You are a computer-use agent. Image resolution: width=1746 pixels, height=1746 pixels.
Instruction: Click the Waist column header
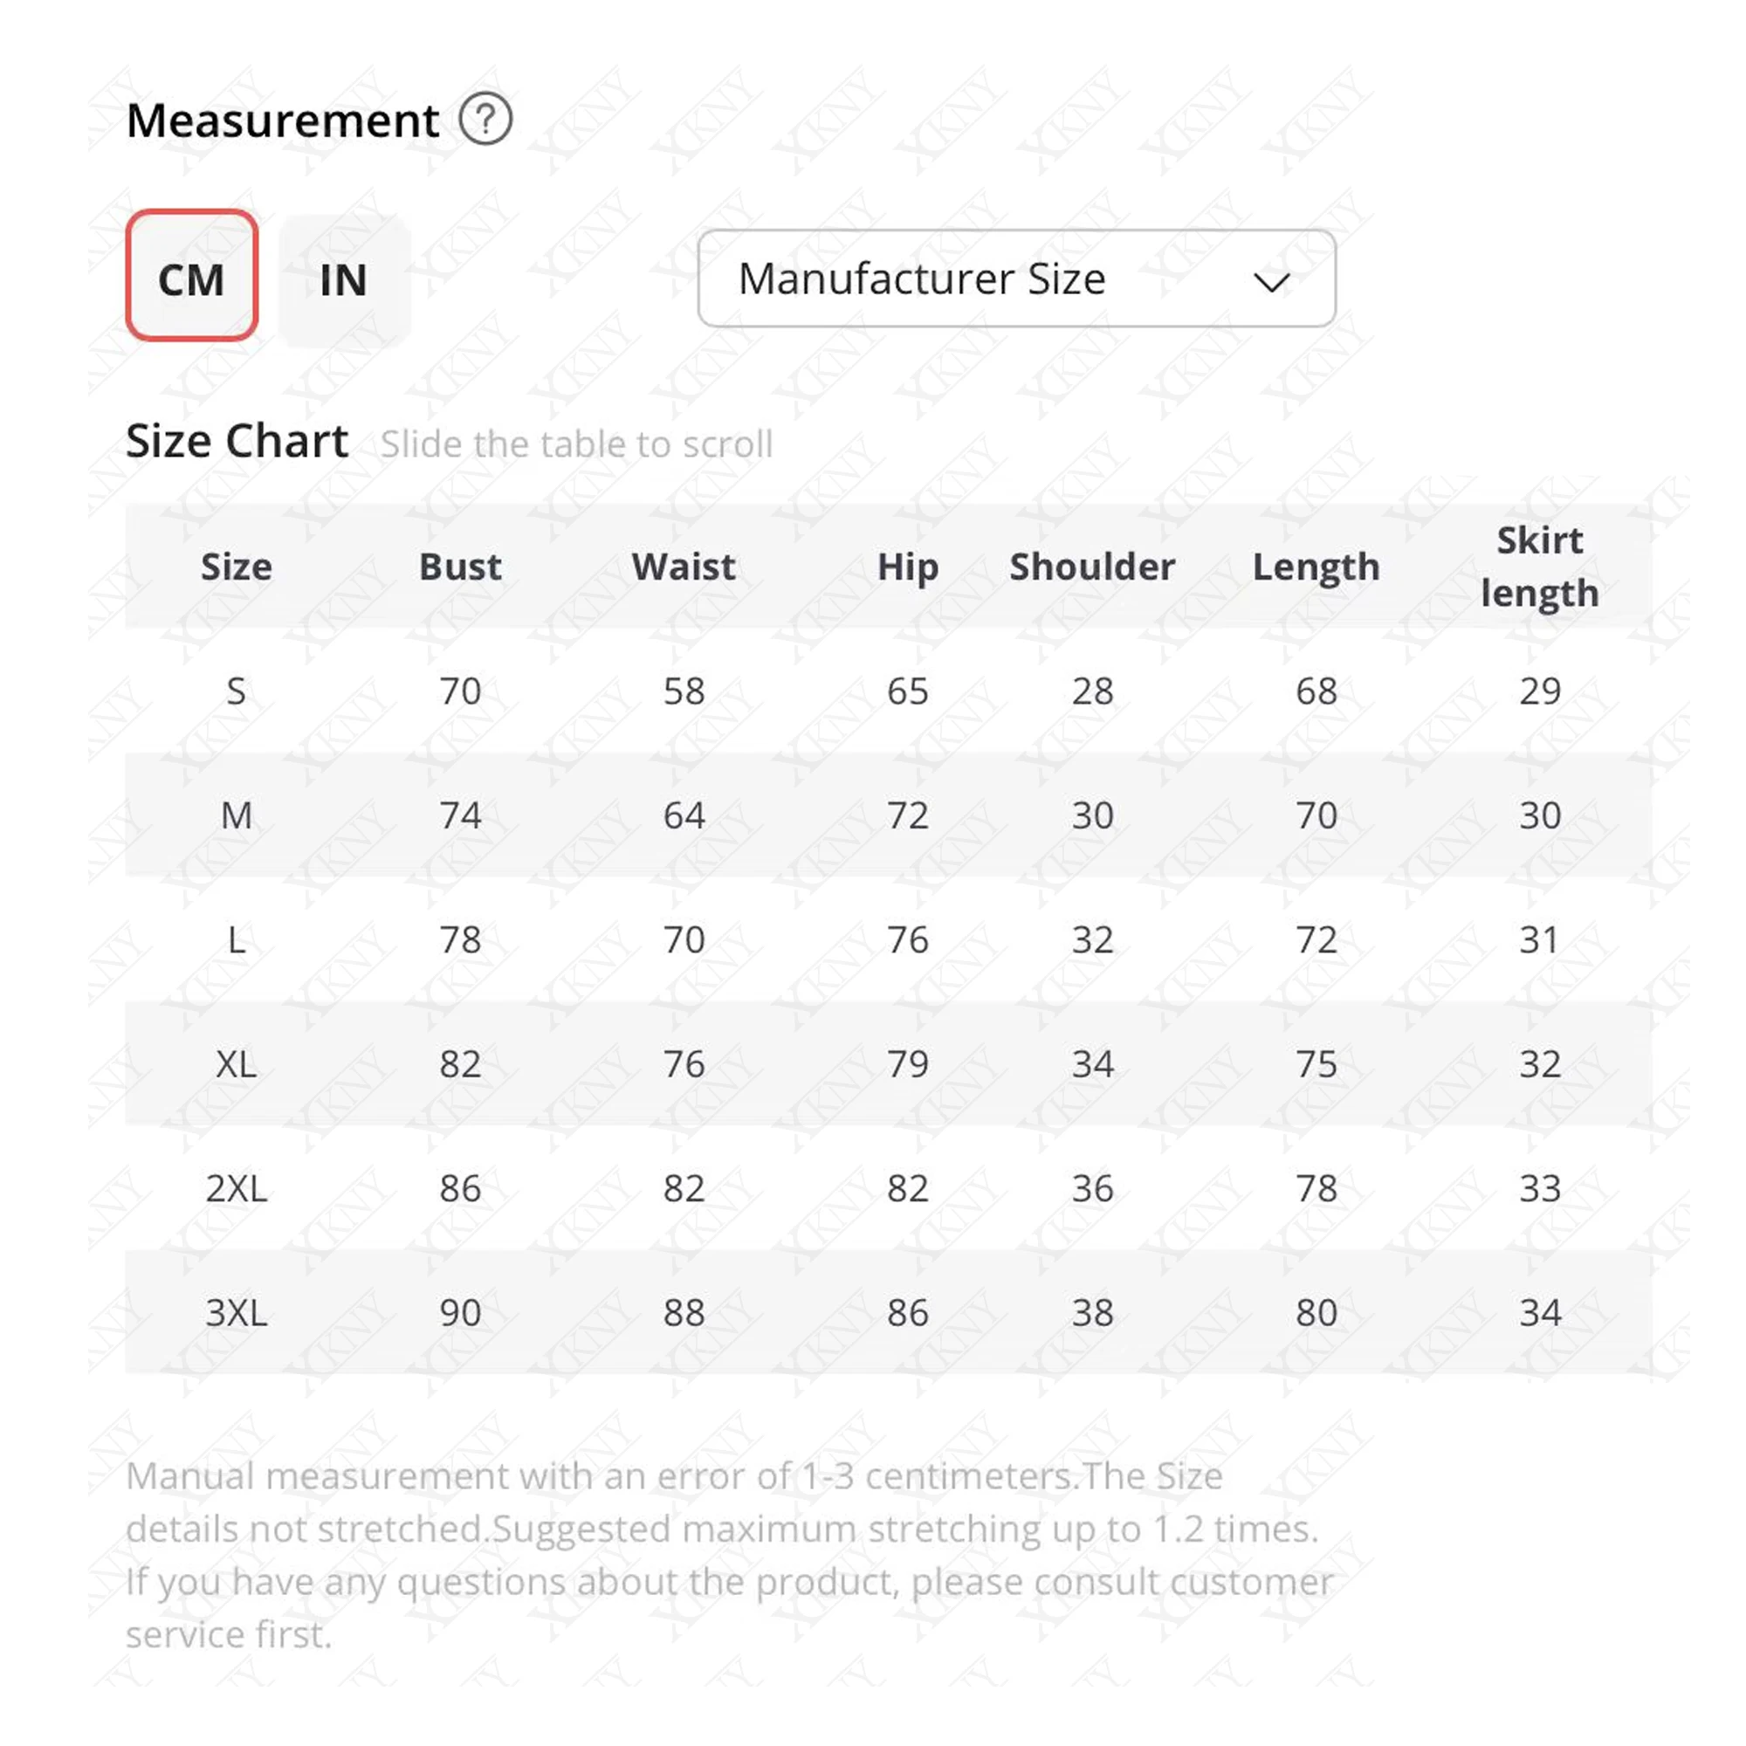click(x=684, y=567)
